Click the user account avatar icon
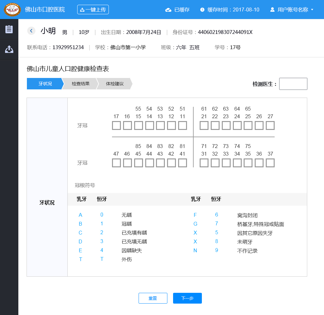324x315 pixels. point(272,10)
